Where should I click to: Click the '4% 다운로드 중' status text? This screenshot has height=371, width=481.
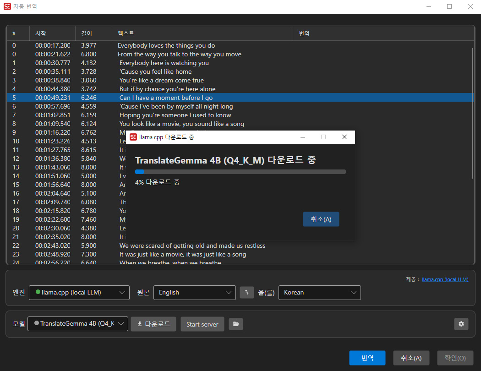(x=158, y=182)
